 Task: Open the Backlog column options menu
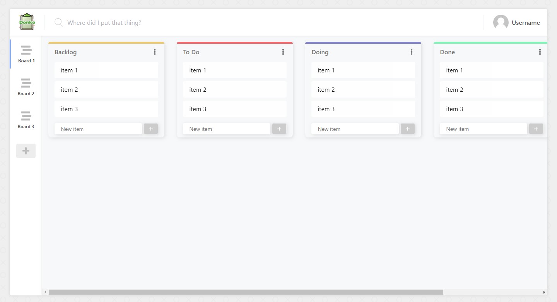155,52
